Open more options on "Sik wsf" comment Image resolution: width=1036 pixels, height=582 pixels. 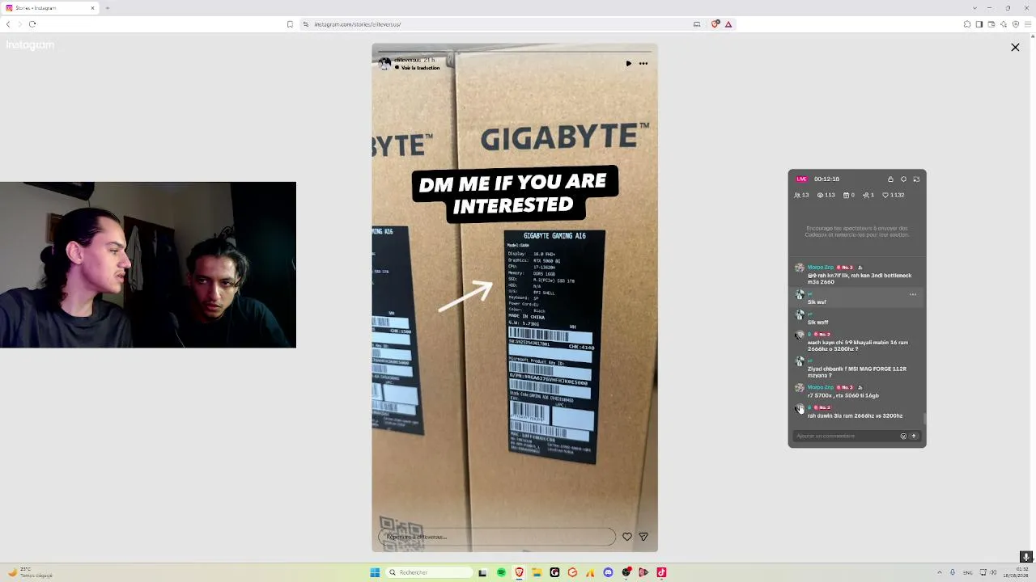pyautogui.click(x=913, y=294)
